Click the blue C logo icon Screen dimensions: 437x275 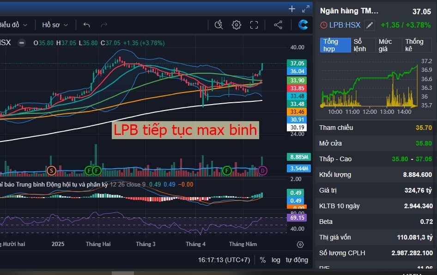point(303,25)
